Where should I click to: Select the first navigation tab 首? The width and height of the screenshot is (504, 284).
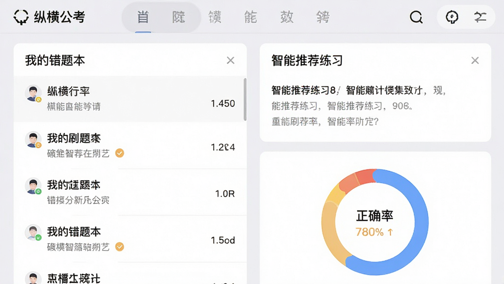(x=143, y=17)
